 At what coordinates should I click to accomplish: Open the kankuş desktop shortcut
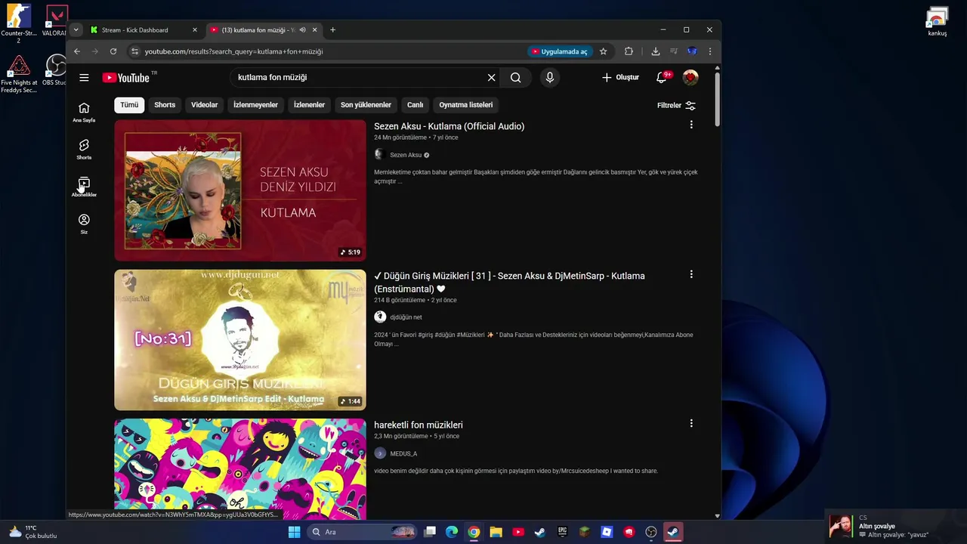coord(937,22)
